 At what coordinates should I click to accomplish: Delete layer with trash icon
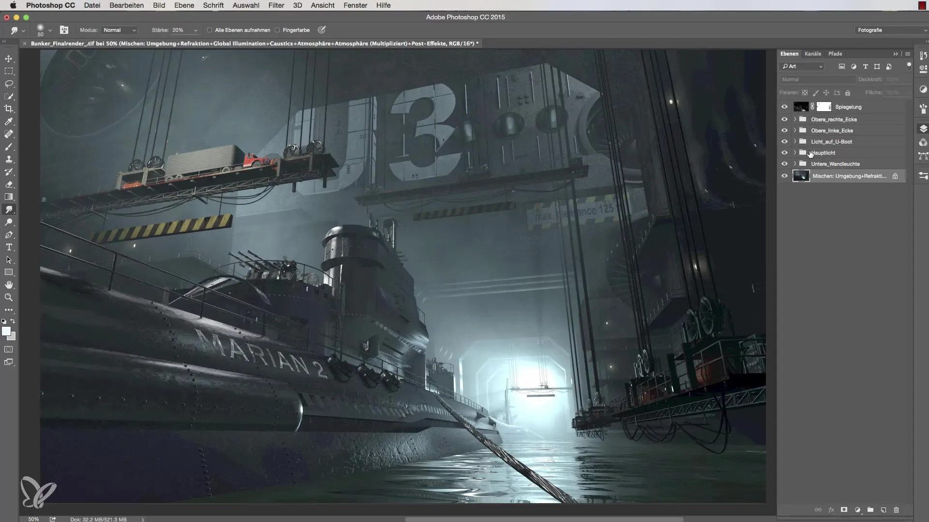point(896,510)
